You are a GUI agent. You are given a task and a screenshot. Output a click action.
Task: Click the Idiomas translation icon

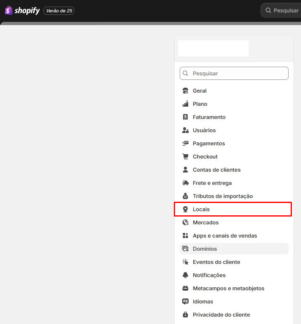[185, 302]
